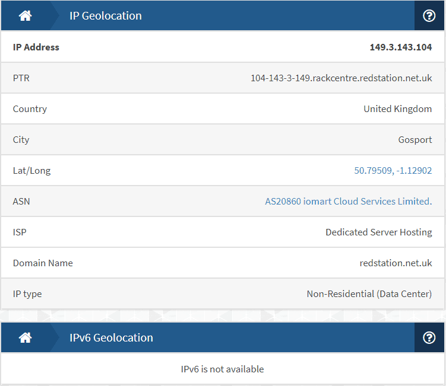Click the ISP row label
This screenshot has width=446, height=386.
[20, 232]
